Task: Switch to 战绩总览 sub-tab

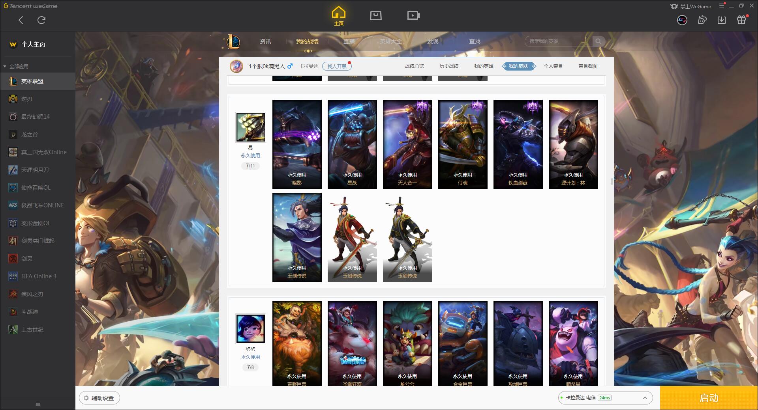Action: coord(414,66)
